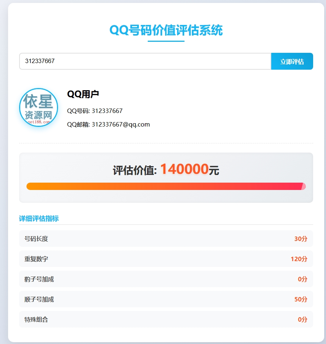Click the 特殊组合 row label

click(x=36, y=319)
